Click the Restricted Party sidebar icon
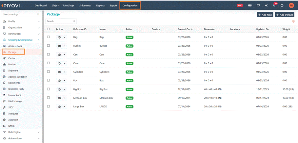Screen dimensions: 298x143 coord(4,89)
